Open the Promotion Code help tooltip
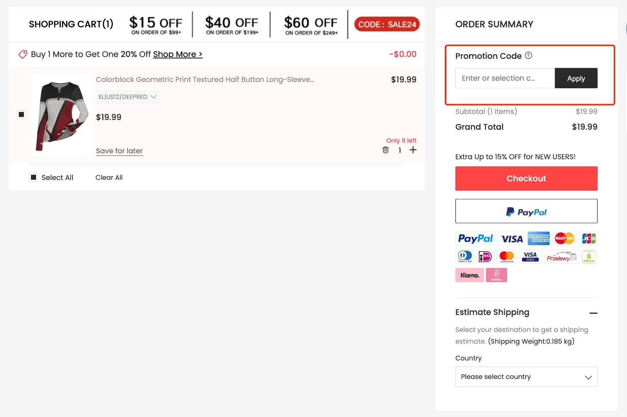This screenshot has width=627, height=417. click(529, 56)
